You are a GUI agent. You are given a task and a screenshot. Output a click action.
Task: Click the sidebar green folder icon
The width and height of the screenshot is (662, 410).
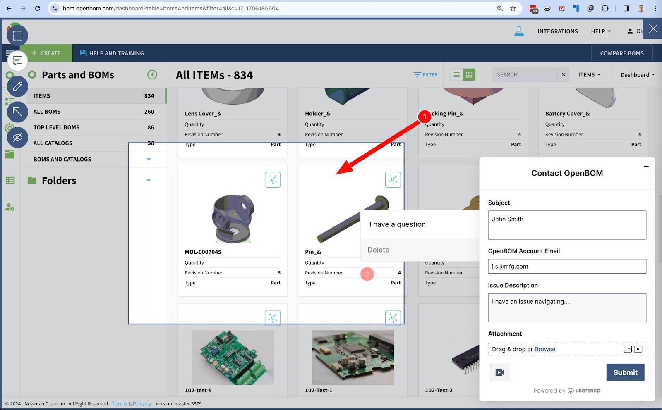pos(10,155)
